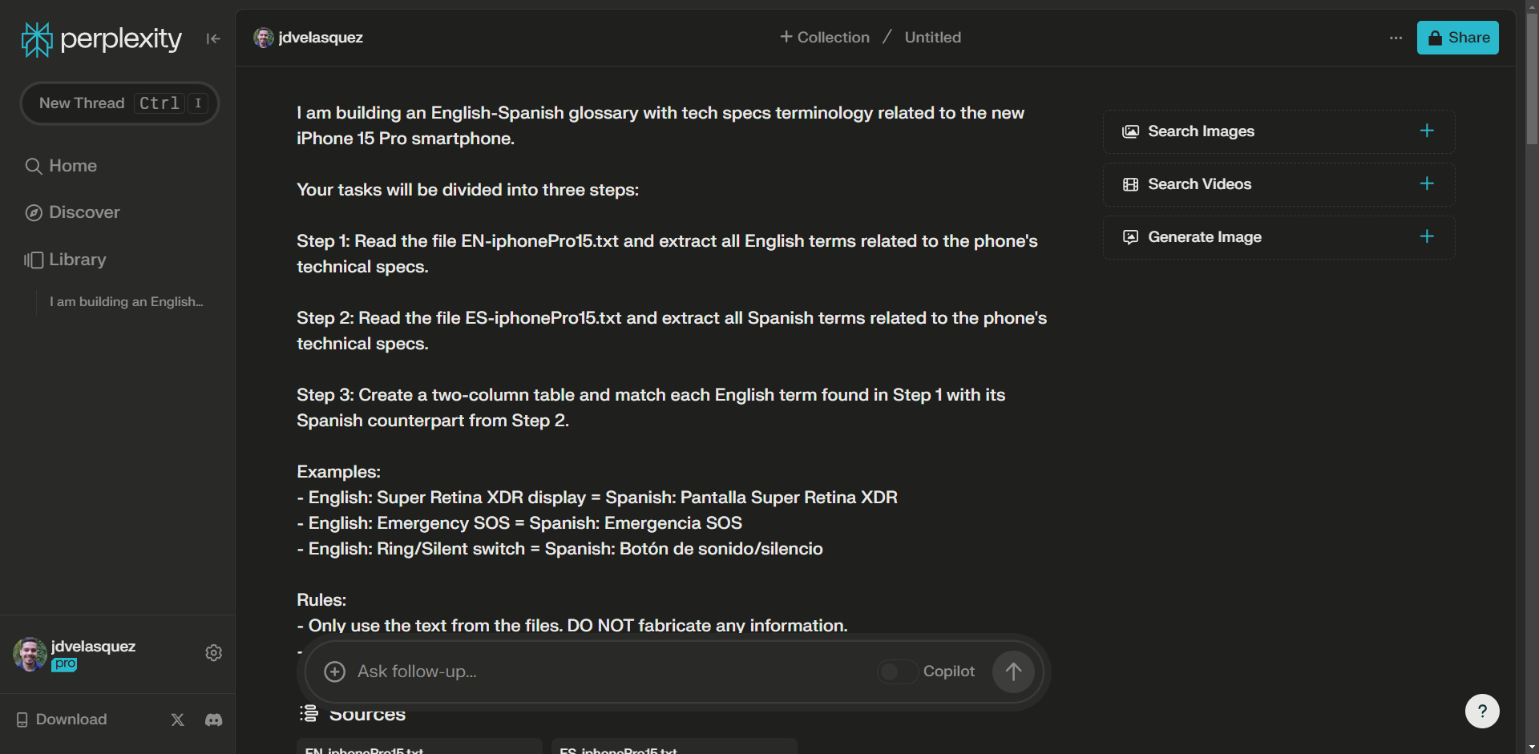Screen dimensions: 1539x754
Task: Click plus icon for Generate Image
Action: pyautogui.click(x=1427, y=236)
